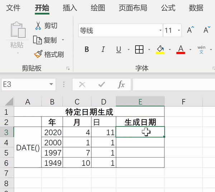Click title cell 特定日期生成
The height and width of the screenshot is (192, 215).
point(89,112)
